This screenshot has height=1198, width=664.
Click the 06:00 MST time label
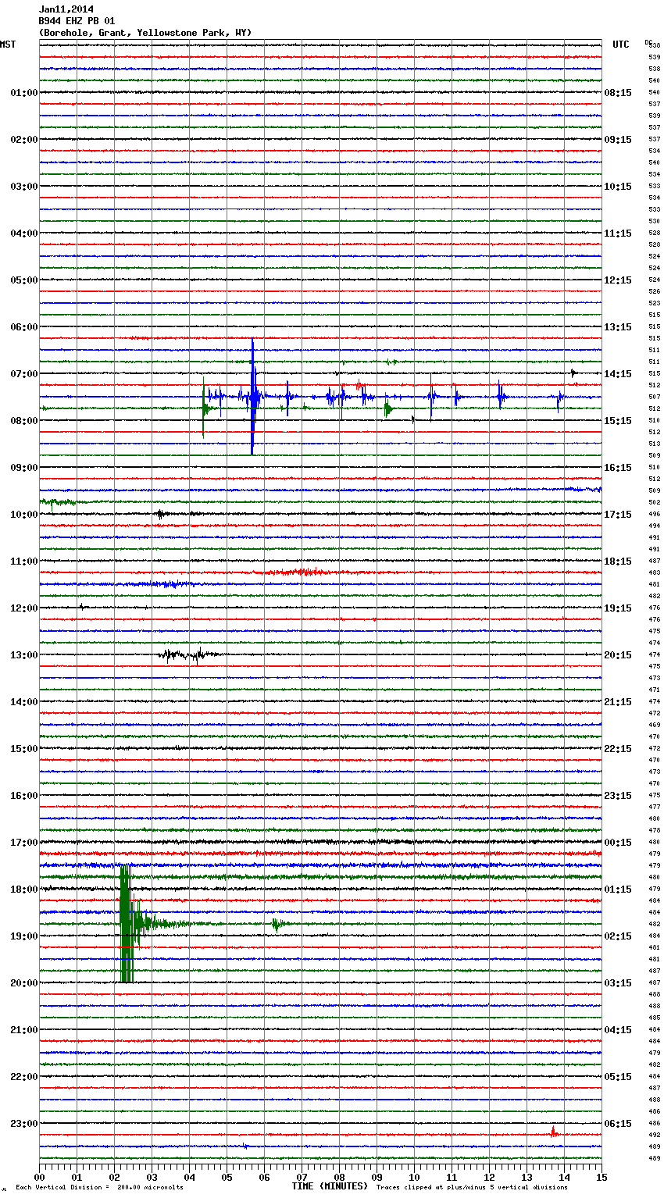[x=23, y=327]
